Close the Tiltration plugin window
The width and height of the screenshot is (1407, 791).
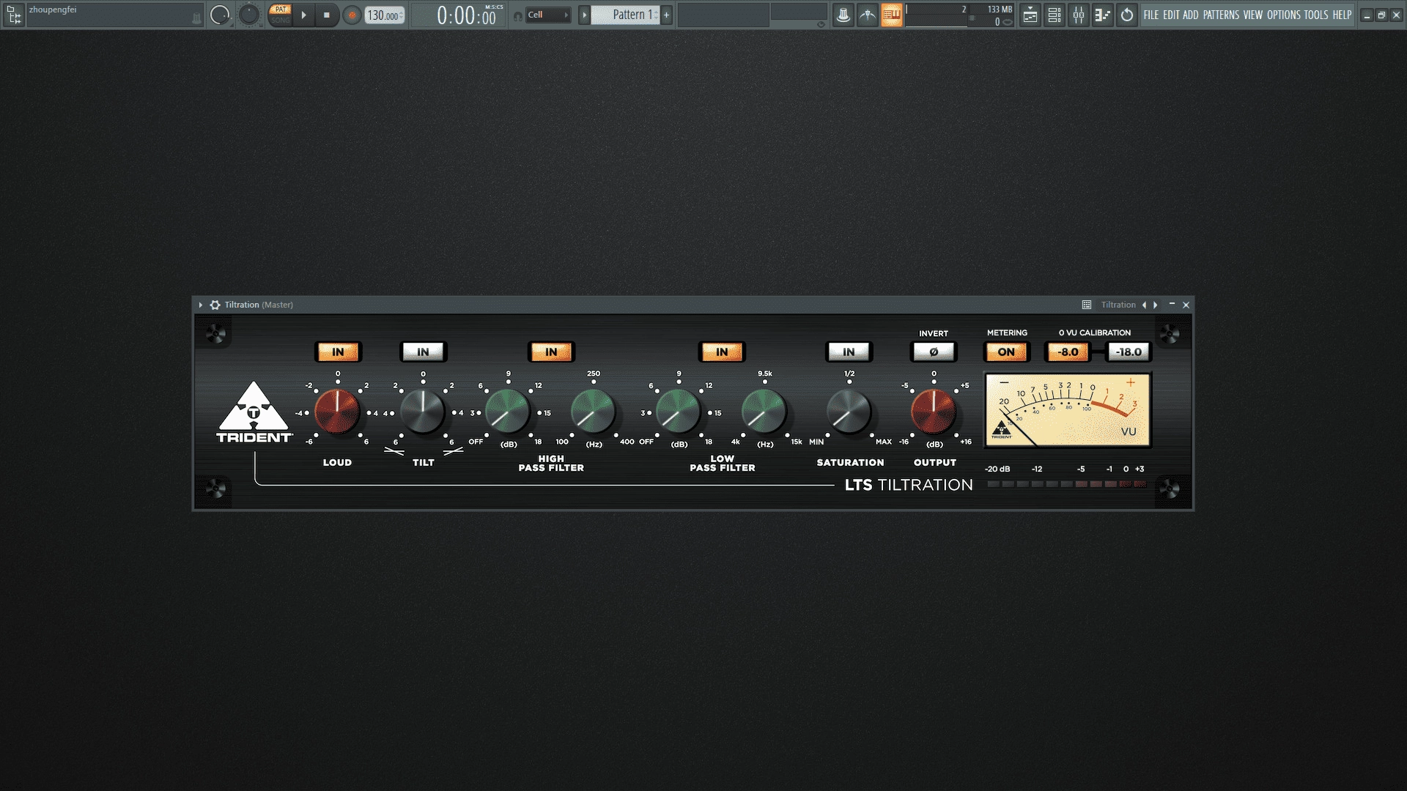(x=1186, y=305)
